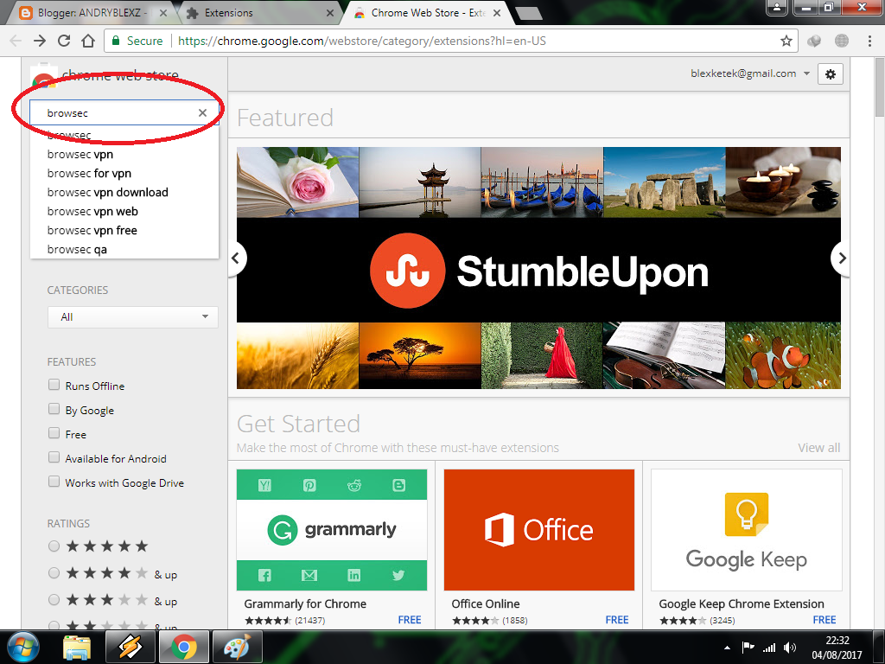Choose the 'browsec vpn web' suggestion

click(124, 212)
